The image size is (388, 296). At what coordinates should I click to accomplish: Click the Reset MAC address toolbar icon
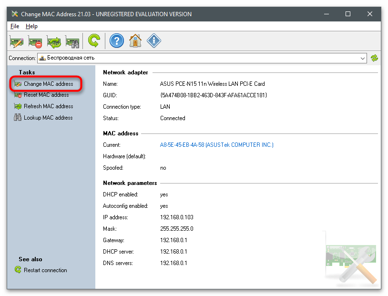pyautogui.click(x=35, y=41)
